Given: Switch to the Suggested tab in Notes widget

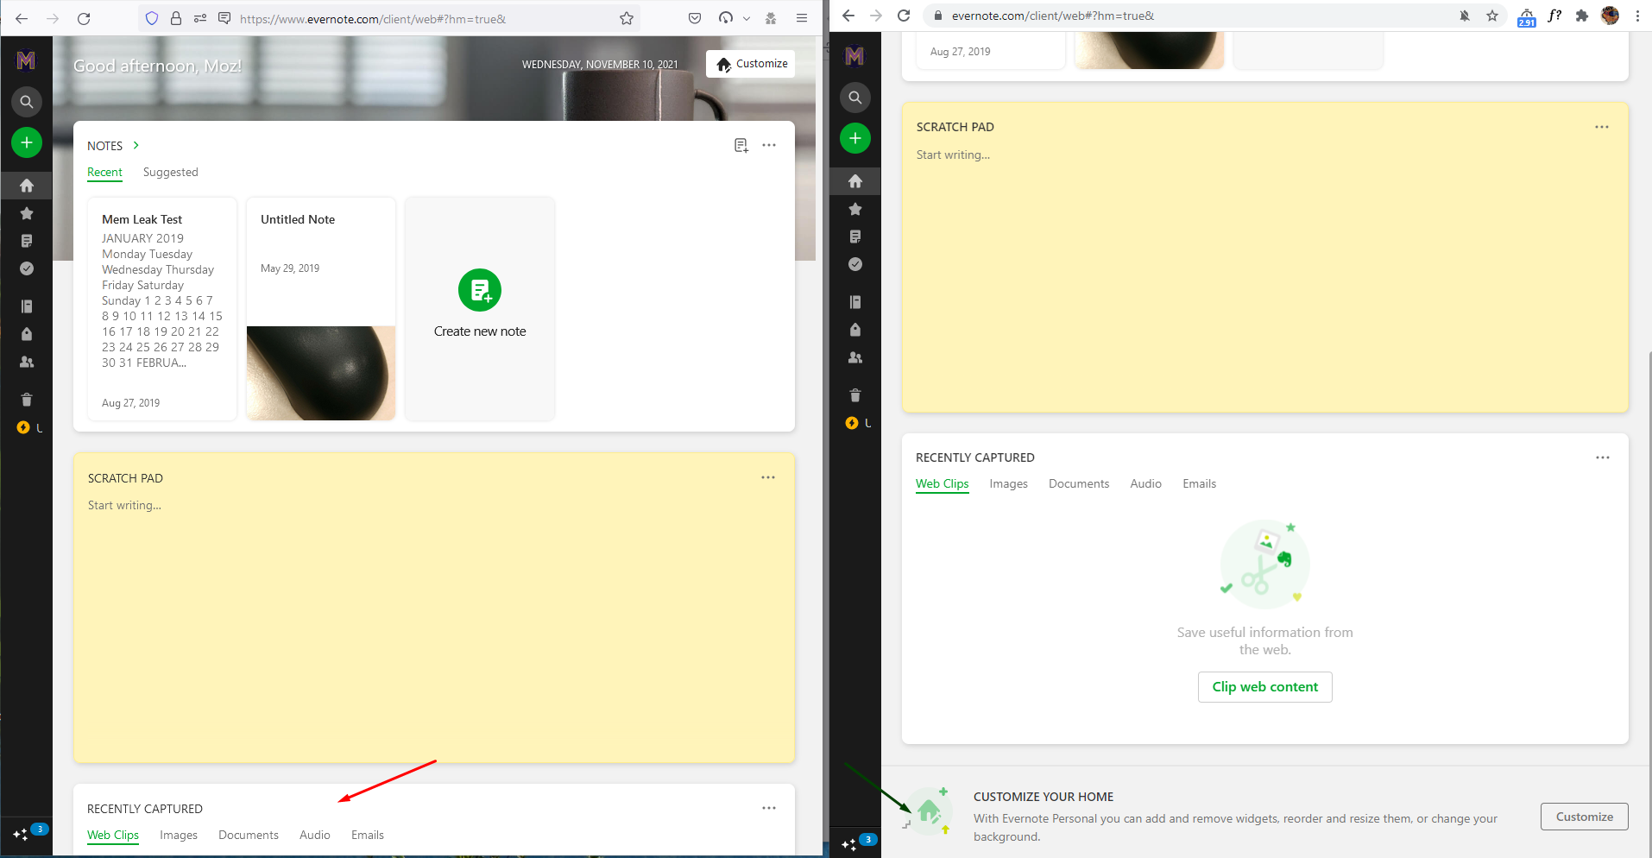Looking at the screenshot, I should [171, 173].
